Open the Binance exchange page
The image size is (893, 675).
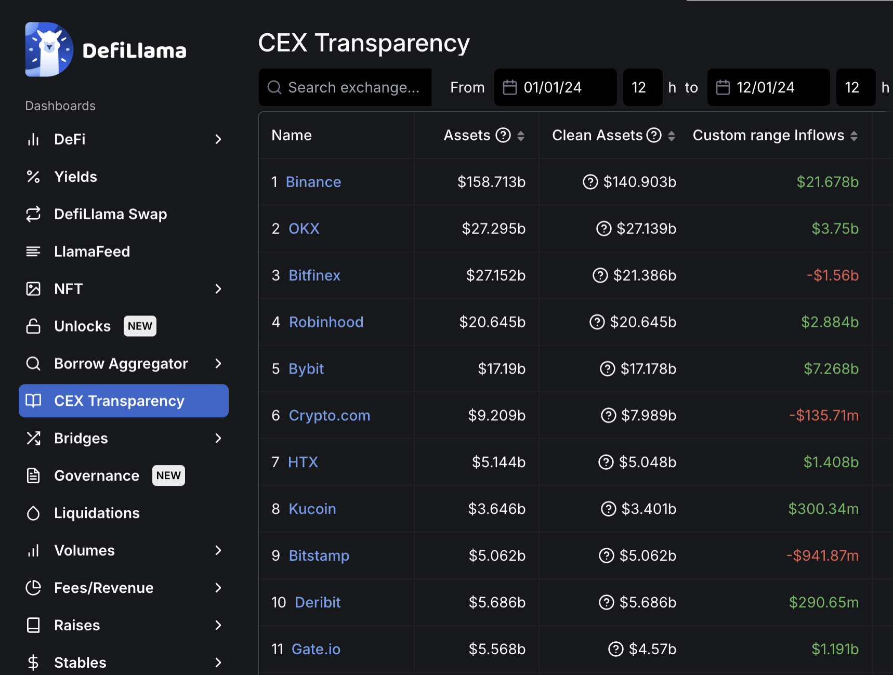(x=313, y=182)
